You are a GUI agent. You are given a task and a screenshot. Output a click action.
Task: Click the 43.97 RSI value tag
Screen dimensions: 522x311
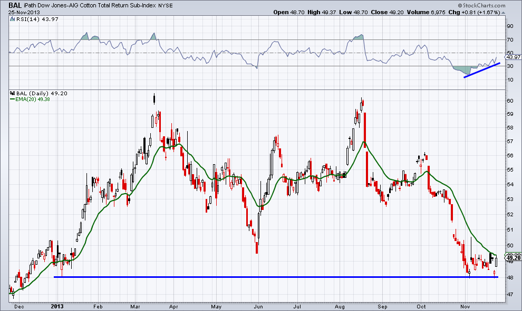click(513, 57)
